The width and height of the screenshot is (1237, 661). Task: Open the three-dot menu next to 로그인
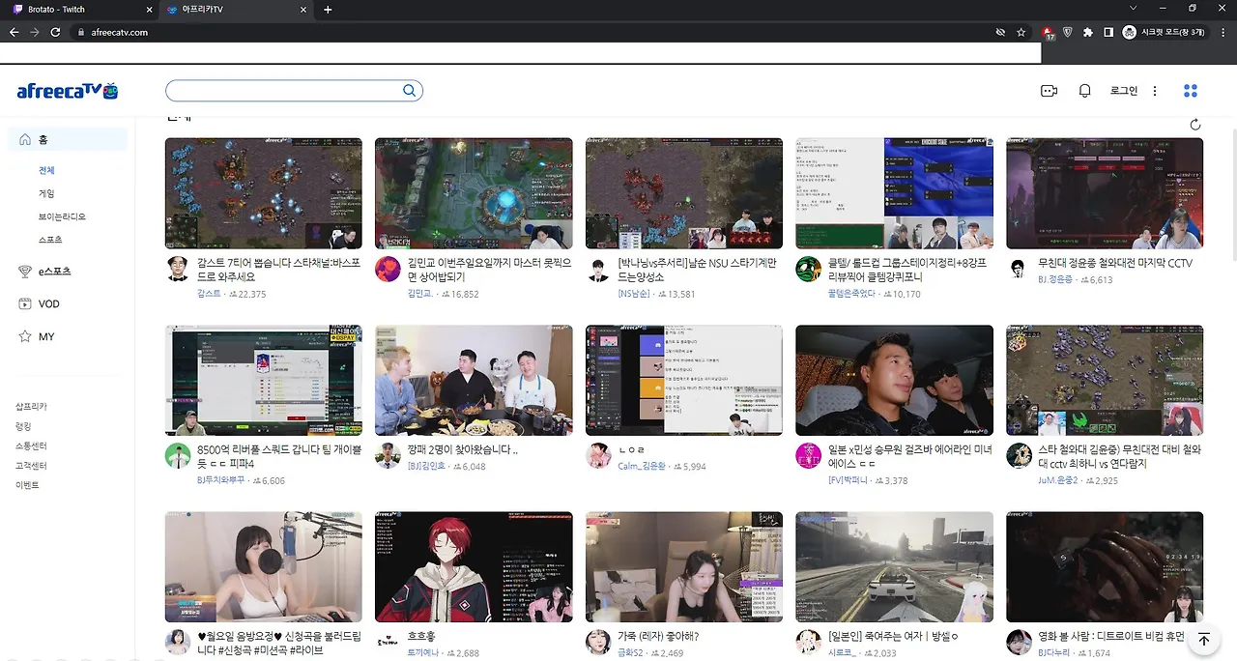pyautogui.click(x=1155, y=90)
